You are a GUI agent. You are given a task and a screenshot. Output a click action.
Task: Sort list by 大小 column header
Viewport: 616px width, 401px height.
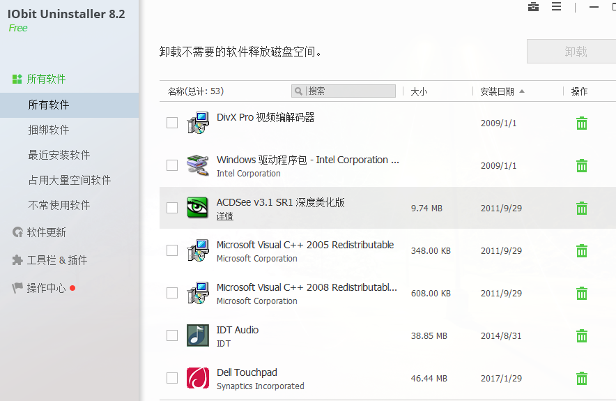pyautogui.click(x=419, y=91)
